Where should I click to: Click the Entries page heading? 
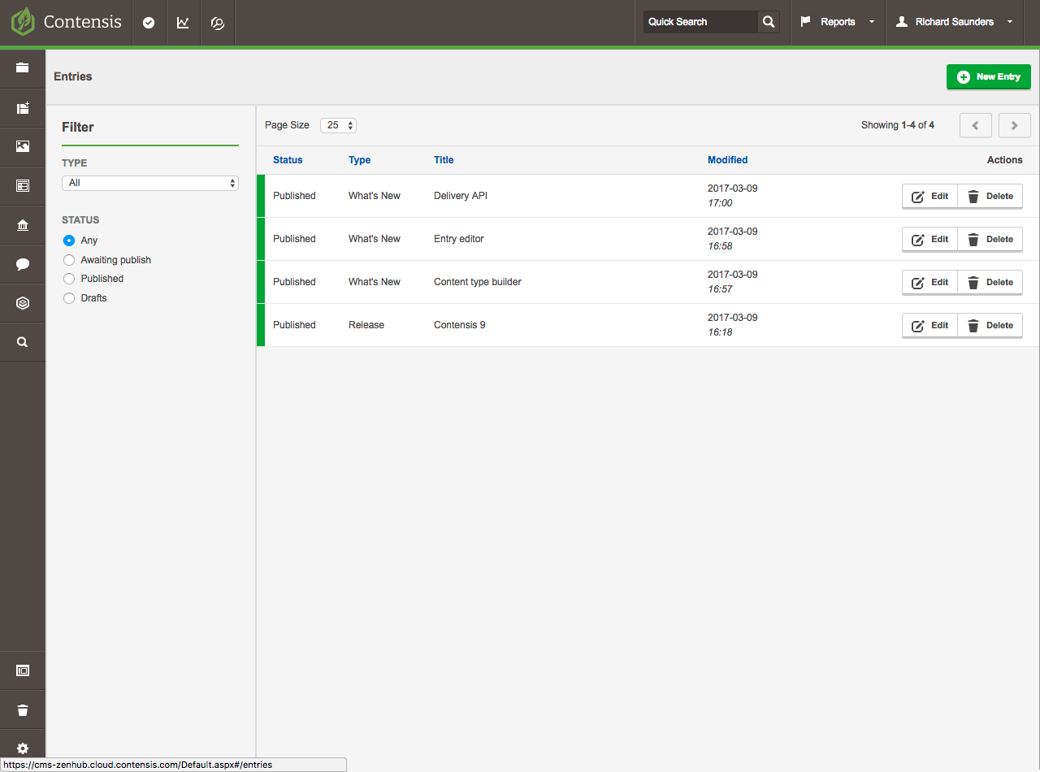[x=73, y=76]
